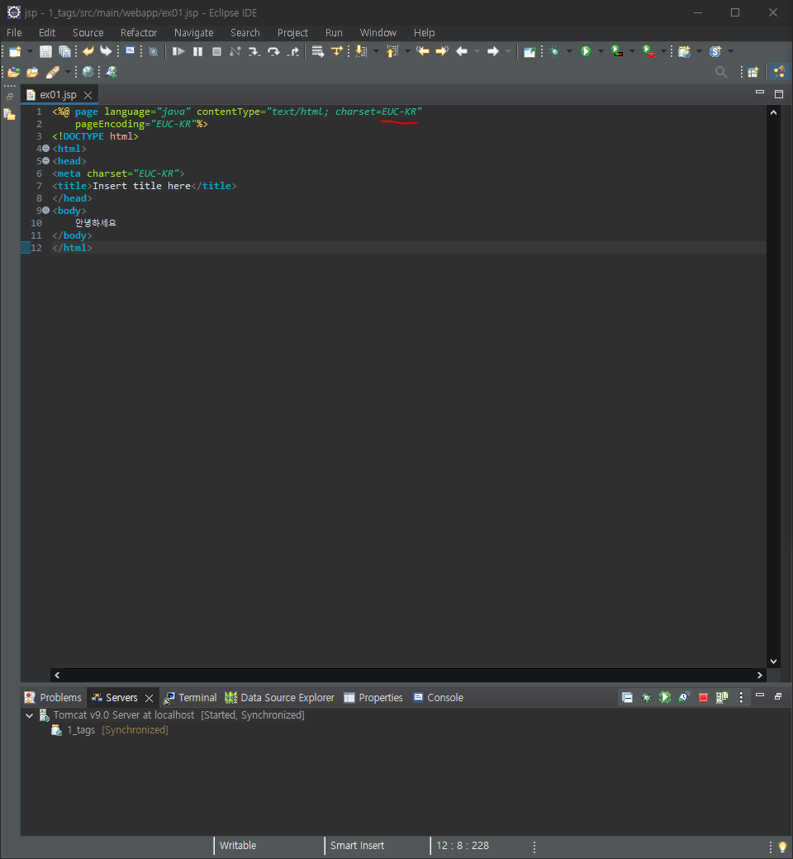Click the toolbar magnifier search icon
The width and height of the screenshot is (793, 859).
tap(721, 72)
